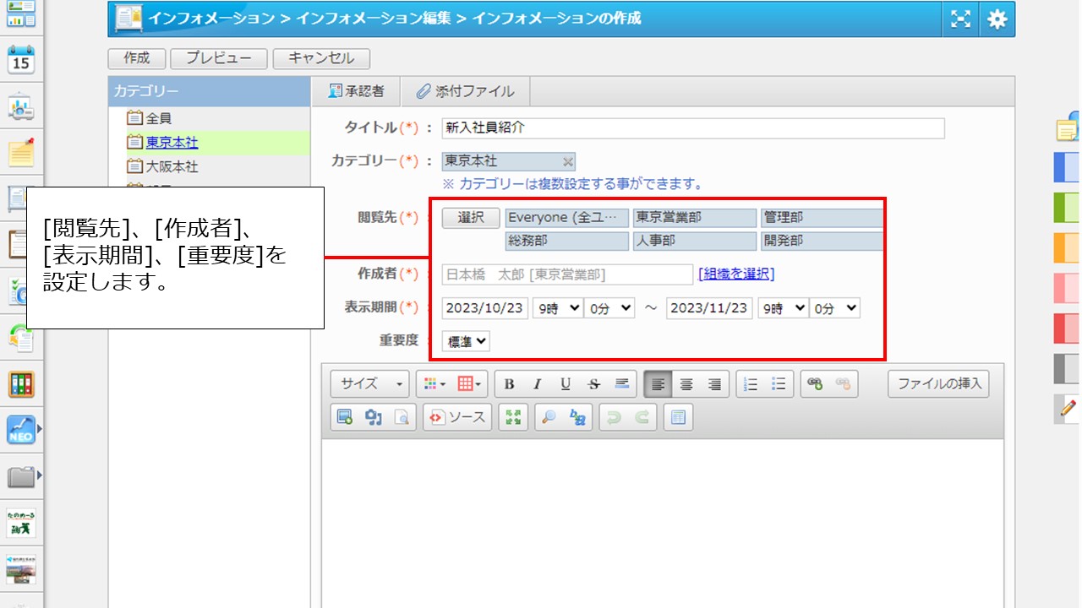1082x608 pixels.
Task: Open the 重要度 dropdown
Action: pos(466,341)
